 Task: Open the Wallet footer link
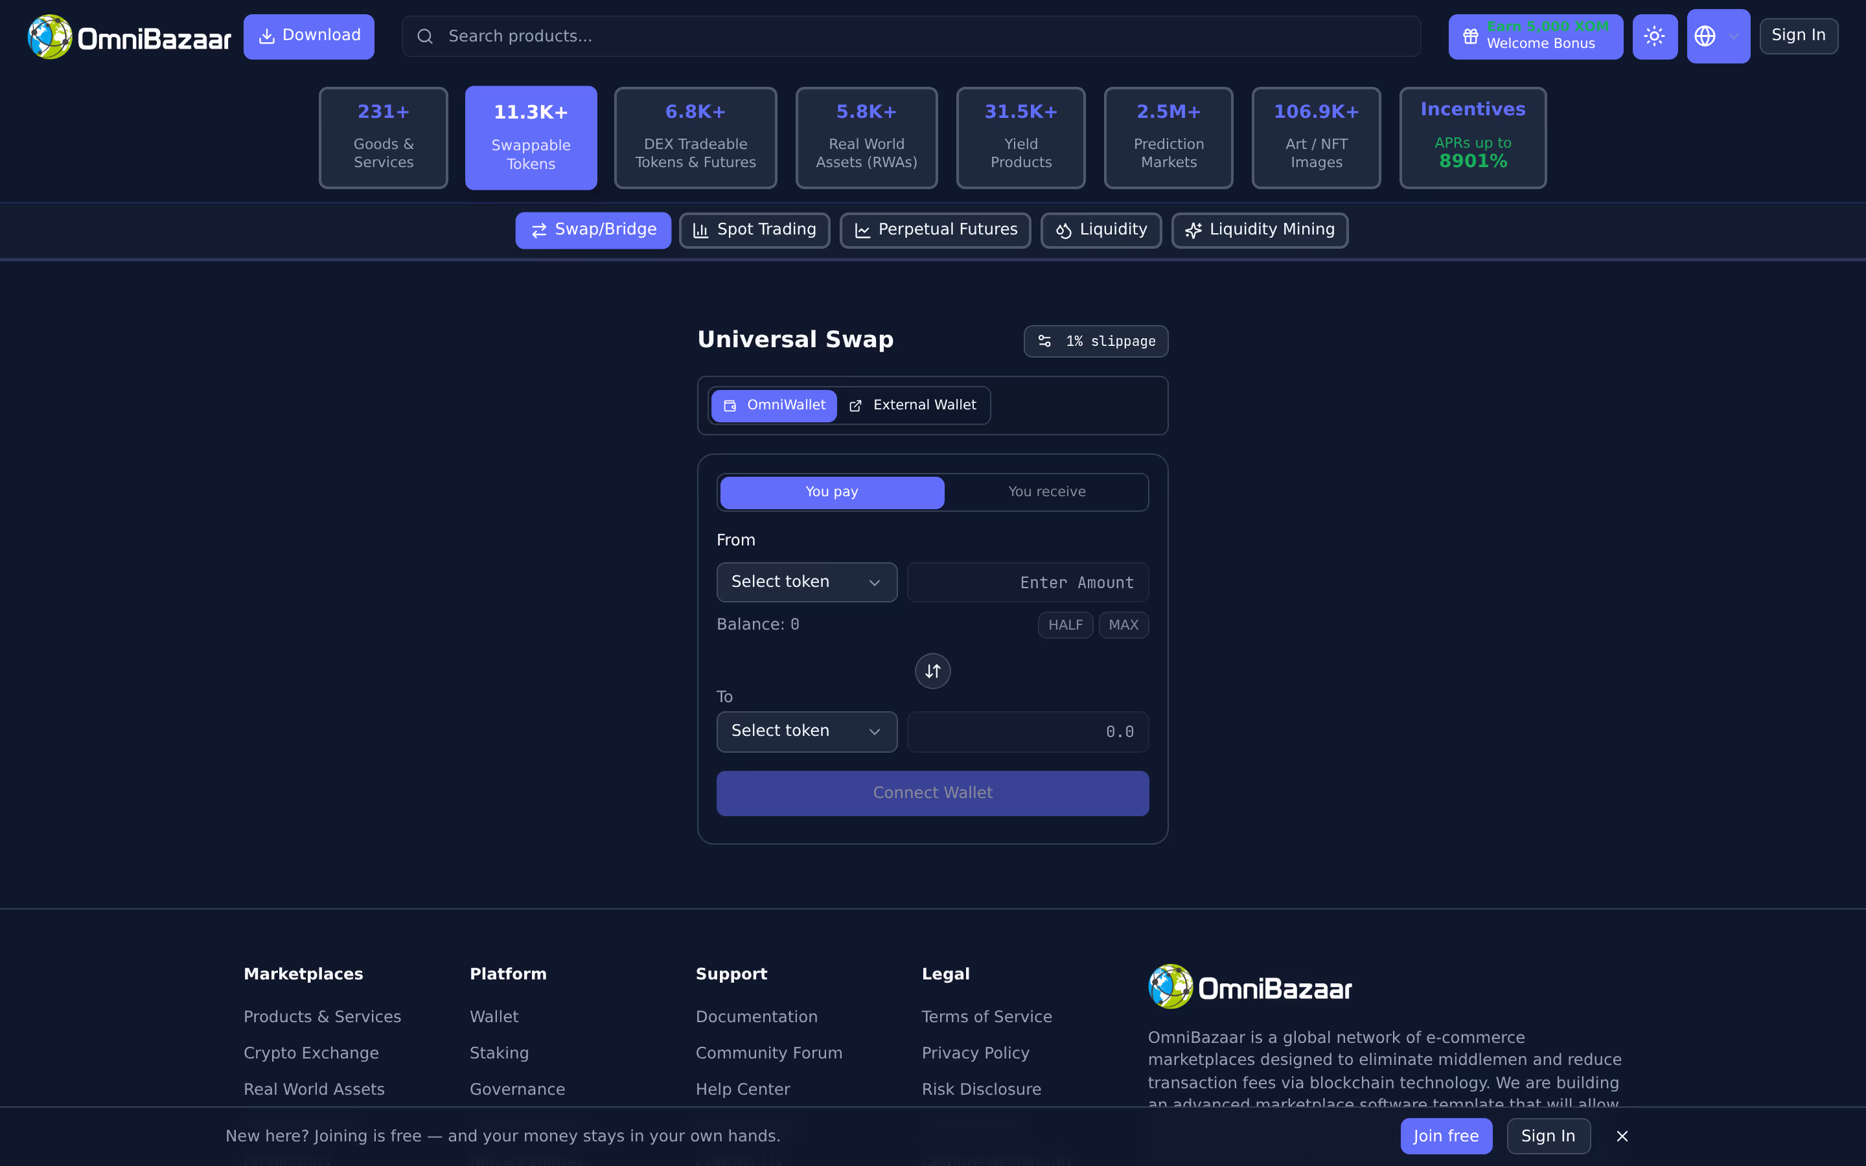494,1017
